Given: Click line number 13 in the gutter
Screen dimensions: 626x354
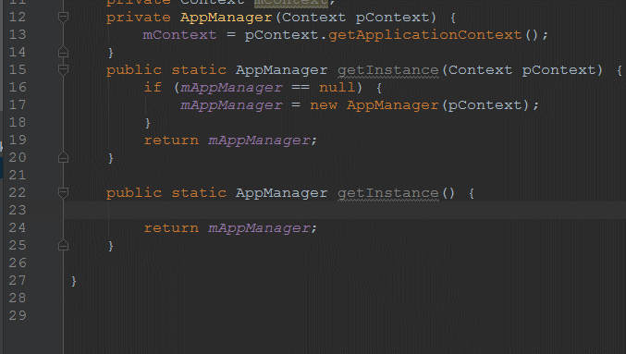Looking at the screenshot, I should pos(18,35).
